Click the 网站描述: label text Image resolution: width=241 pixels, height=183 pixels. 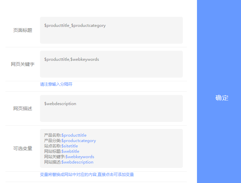point(53,162)
